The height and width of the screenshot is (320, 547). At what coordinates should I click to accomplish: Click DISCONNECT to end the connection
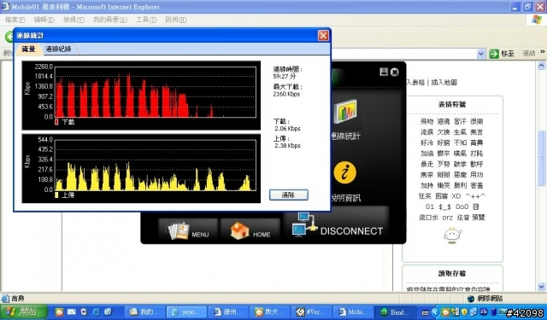point(337,225)
